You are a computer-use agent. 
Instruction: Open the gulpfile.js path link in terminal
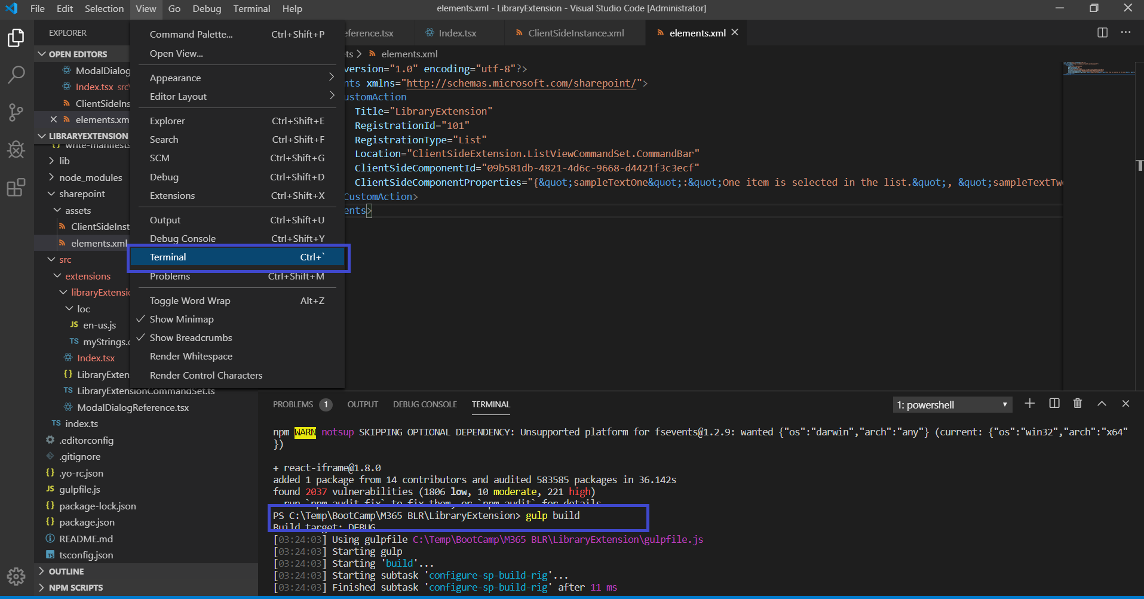tap(558, 539)
